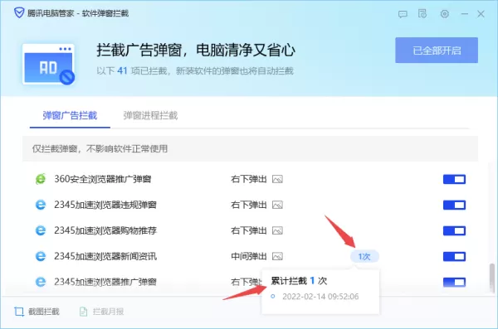Preview popup image for 2345加速浏览器新闻资讯
The width and height of the screenshot is (498, 329).
click(x=277, y=256)
